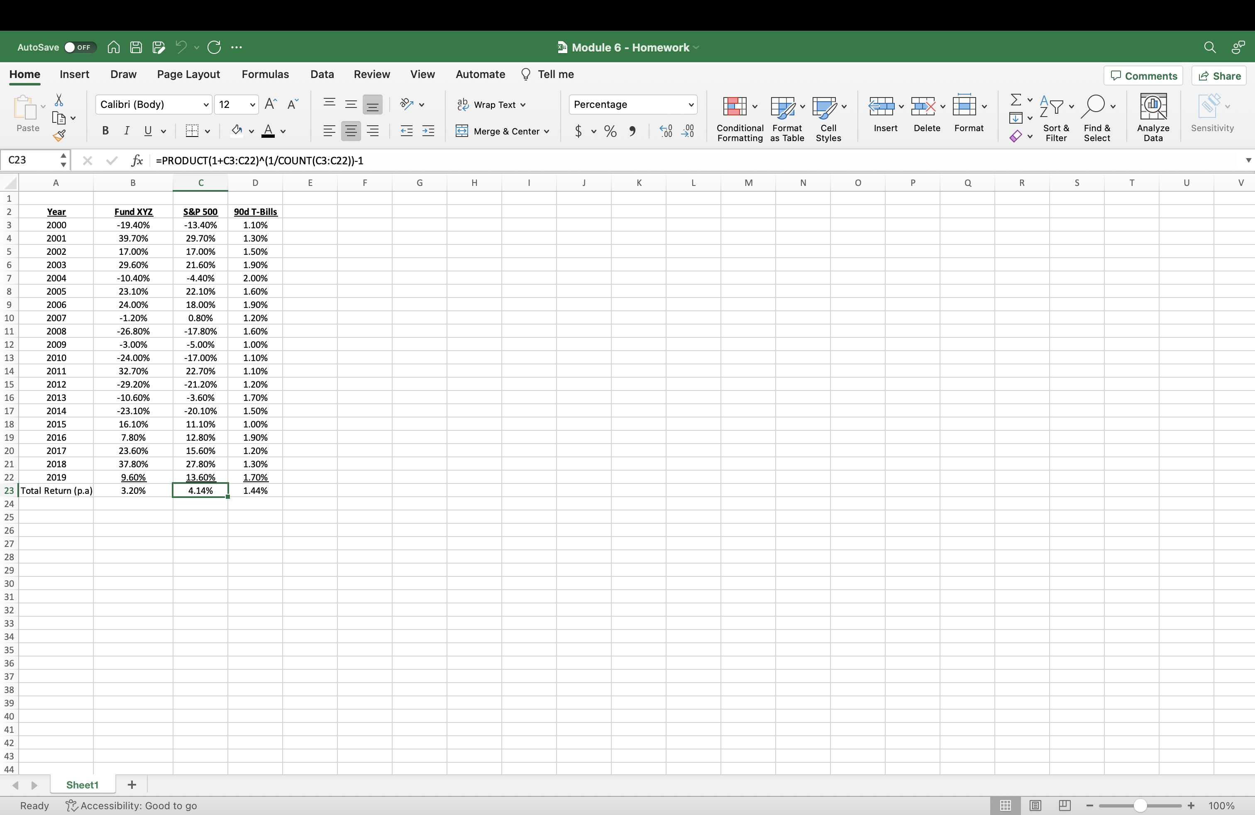Toggle italic formatting
Screen dimensions: 1255x815
click(126, 131)
